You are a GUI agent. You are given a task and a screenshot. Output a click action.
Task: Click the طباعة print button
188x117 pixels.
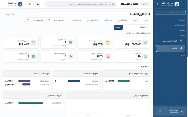coord(9,14)
